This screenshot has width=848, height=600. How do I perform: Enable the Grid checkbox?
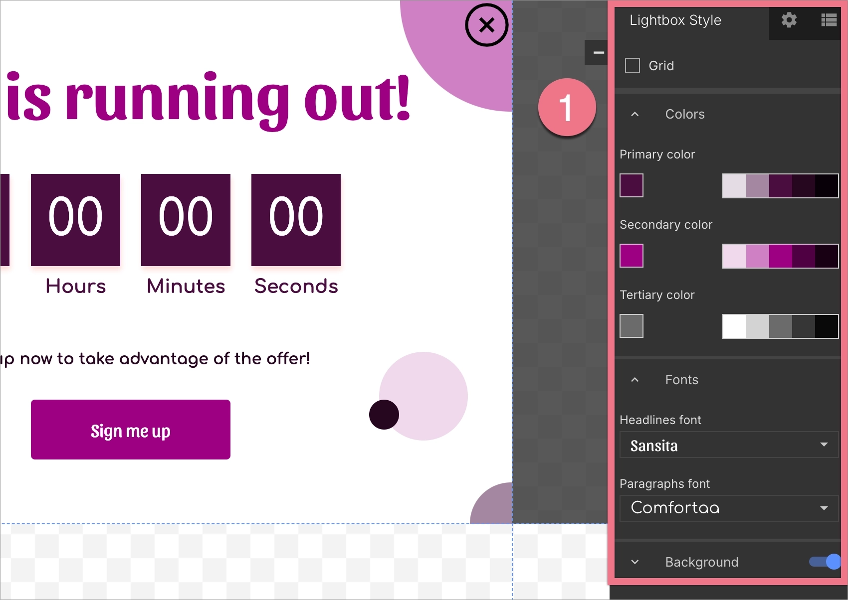633,65
